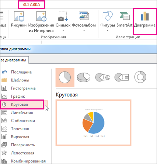Expand the Фотоальбом dropdown arrow
The image size is (157, 164).
click(84, 30)
